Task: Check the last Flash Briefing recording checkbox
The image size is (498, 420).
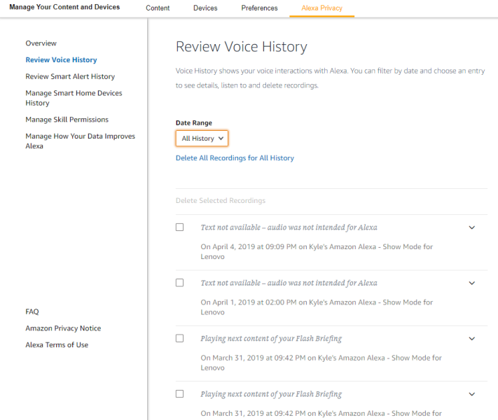Action: point(180,394)
